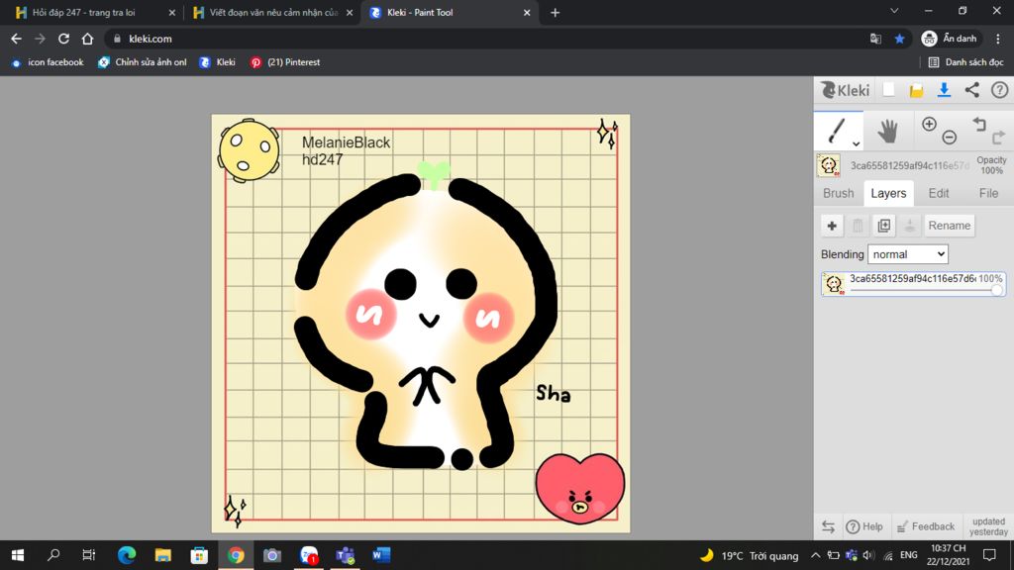Open the tab search chevron
Screen dimensions: 1014x570
[x=894, y=11]
